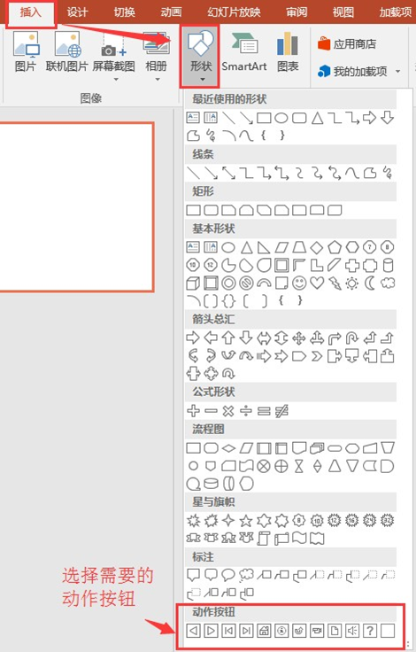The width and height of the screenshot is (416, 652).
Task: Click the 应用商店 store button
Action: pyautogui.click(x=347, y=43)
